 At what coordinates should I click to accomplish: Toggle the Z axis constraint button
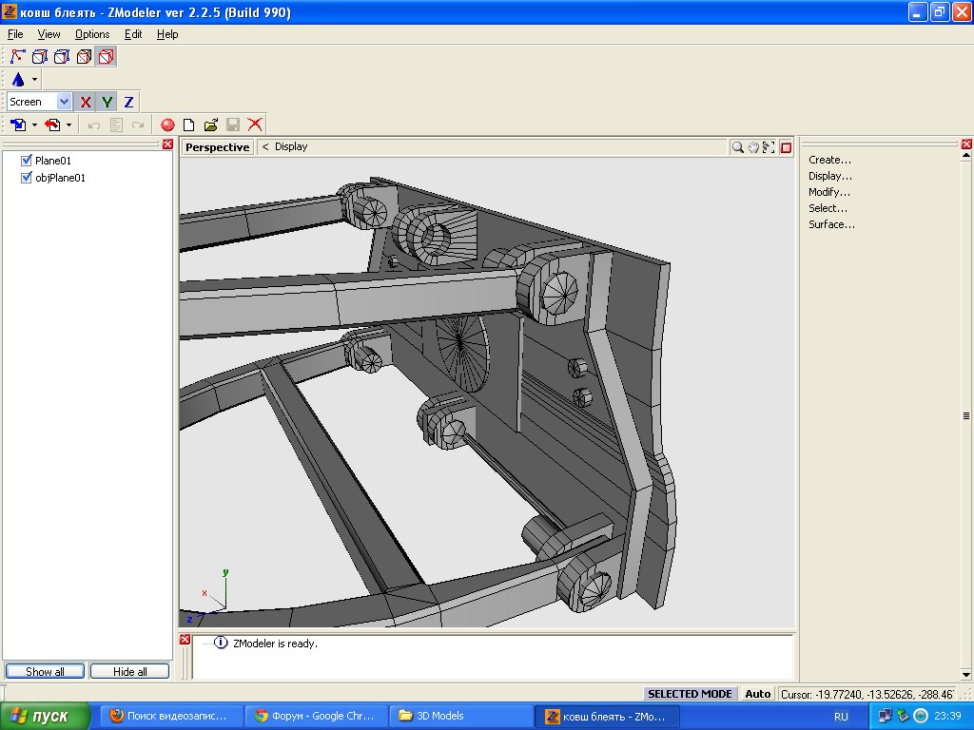pyautogui.click(x=128, y=102)
